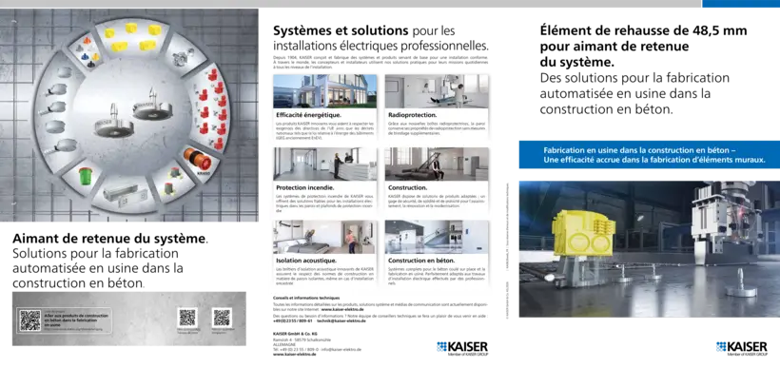Click the blue 'Fabrication en usine' banner
This screenshot has width=780, height=368.
pyautogui.click(x=649, y=154)
